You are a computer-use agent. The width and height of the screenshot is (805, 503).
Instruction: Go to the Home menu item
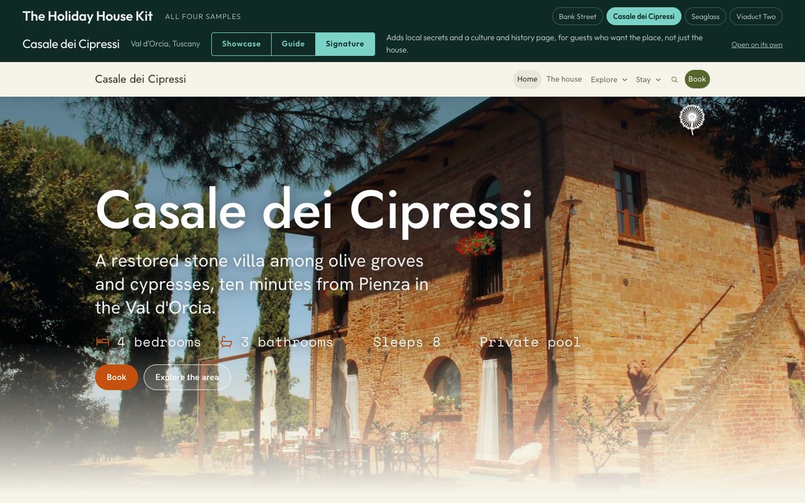coord(527,79)
